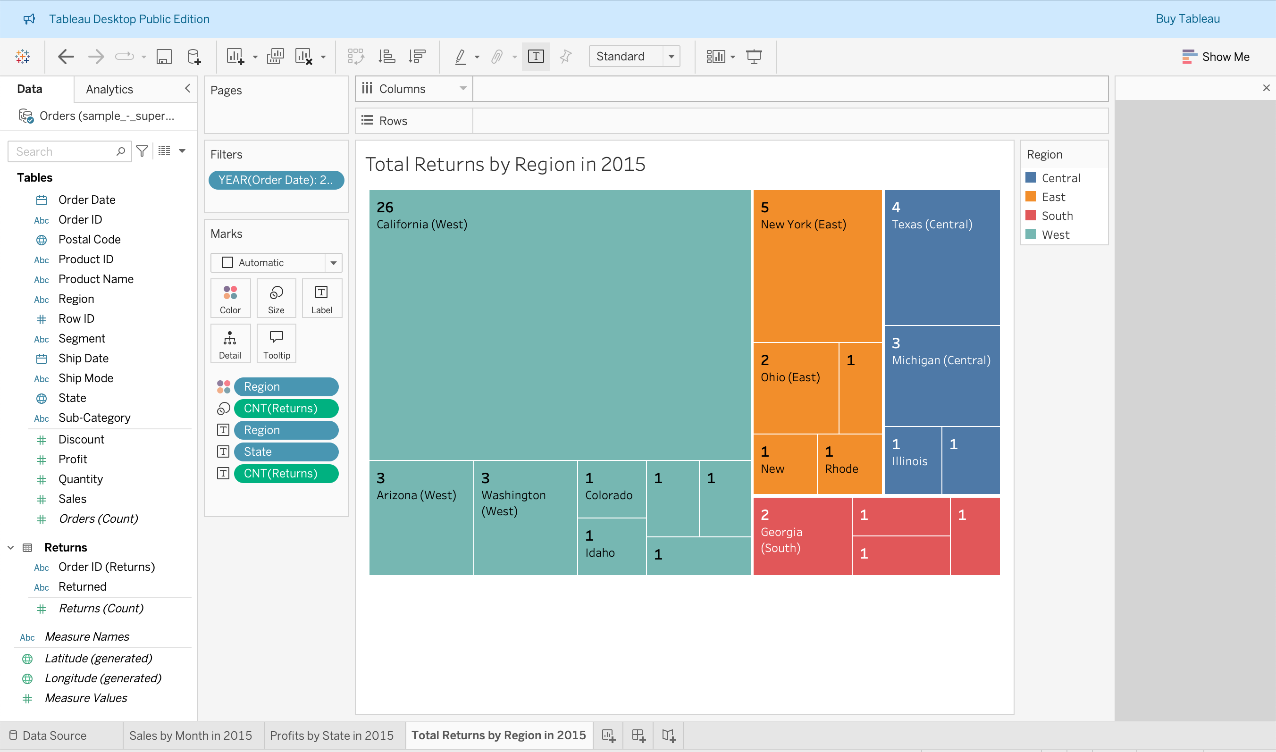The image size is (1276, 752).
Task: Click the Filter fields icon by Search
Action: 143,151
